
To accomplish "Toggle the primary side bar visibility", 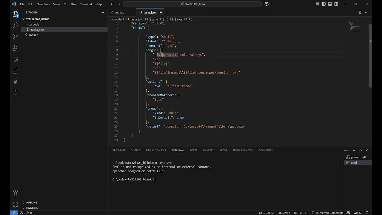I will [x=324, y=4].
